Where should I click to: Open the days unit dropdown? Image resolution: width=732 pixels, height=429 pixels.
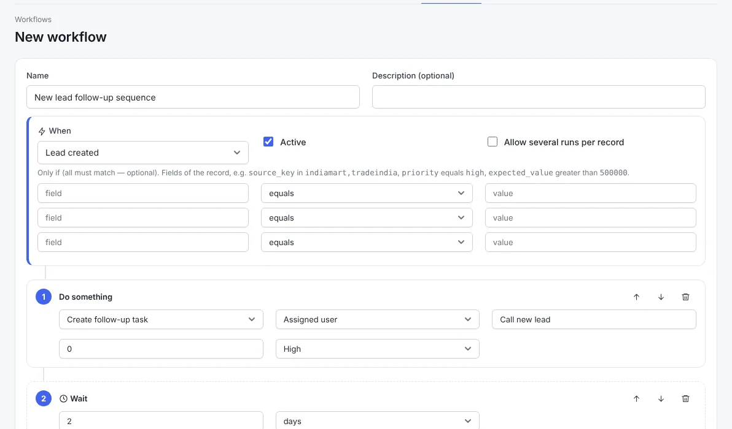377,421
